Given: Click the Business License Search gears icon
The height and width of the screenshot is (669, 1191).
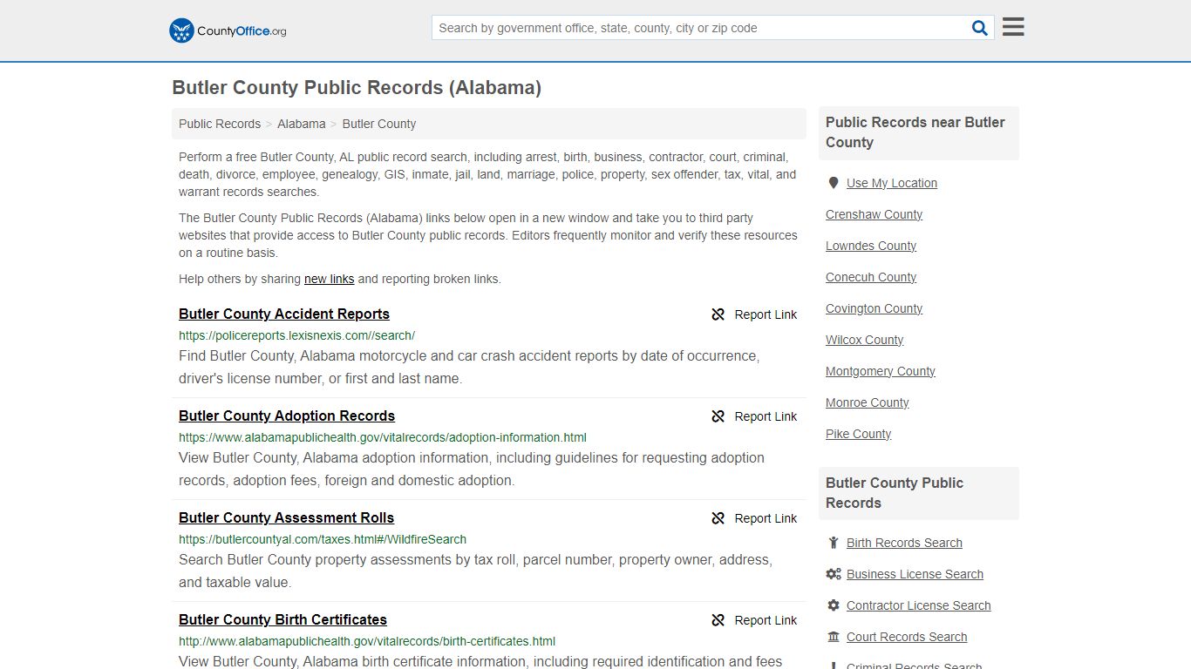Looking at the screenshot, I should 834,574.
